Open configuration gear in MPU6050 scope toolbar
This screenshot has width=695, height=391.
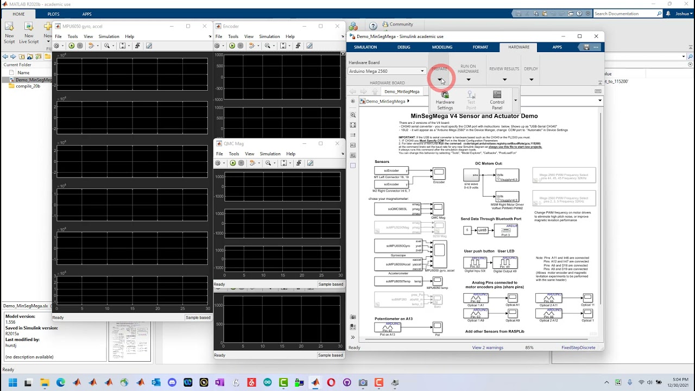pyautogui.click(x=56, y=46)
